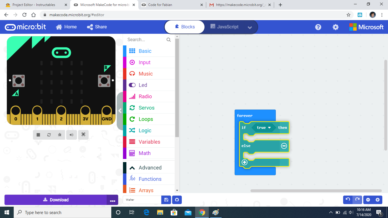Add another branch with the plus icon

point(245,162)
